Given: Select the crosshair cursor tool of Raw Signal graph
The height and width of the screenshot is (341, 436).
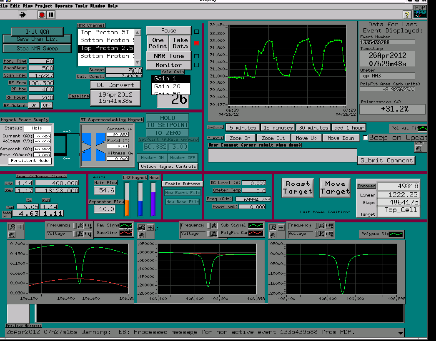Looking at the screenshot, I should pos(20,227).
